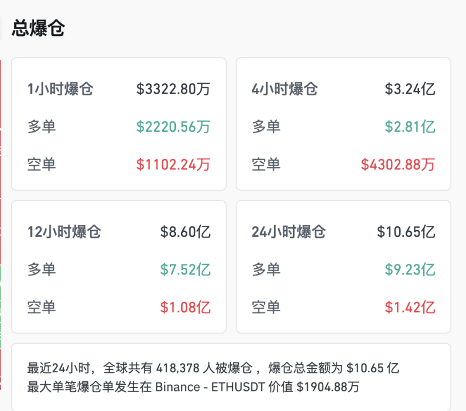Screen dimensions: 466x411
Task: Click the red $4302.88万 short value
Action: tap(397, 164)
